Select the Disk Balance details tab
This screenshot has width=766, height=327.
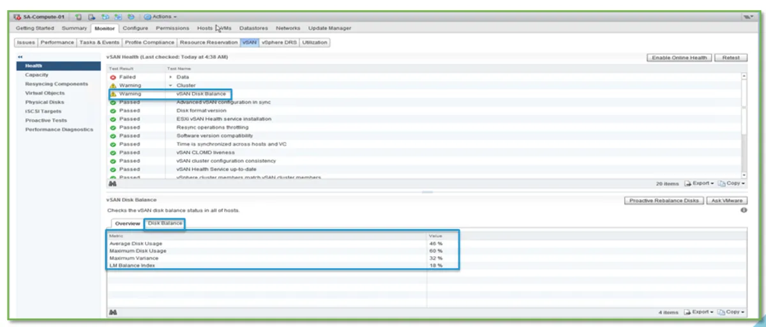click(x=165, y=223)
